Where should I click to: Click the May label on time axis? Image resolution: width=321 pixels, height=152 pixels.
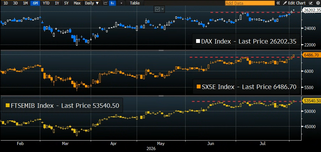pyautogui.click(x=161, y=144)
